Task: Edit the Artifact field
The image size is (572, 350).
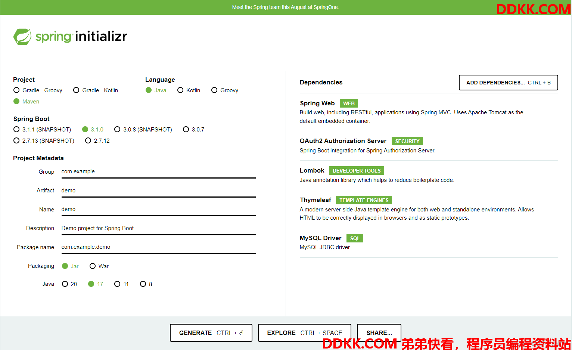Action: coord(158,191)
